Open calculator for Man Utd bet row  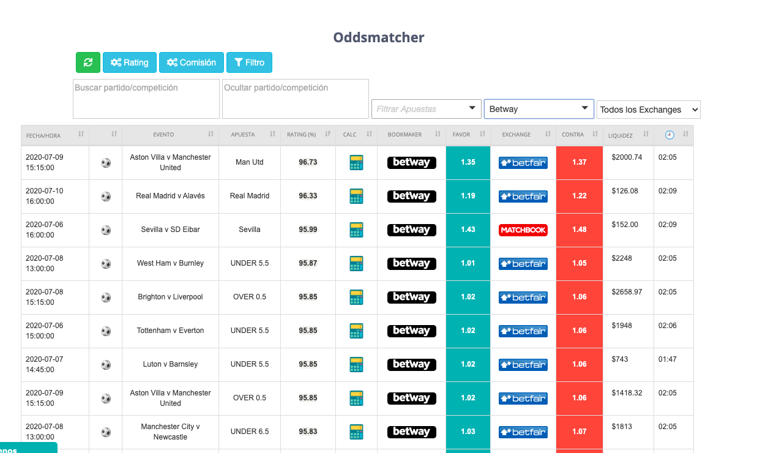[x=356, y=162]
